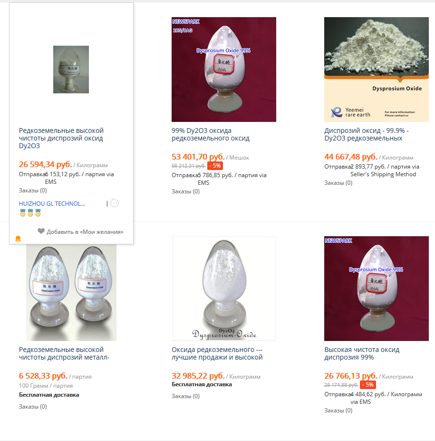Click the heart icon for wishlist
435x441 pixels.
[41, 231]
